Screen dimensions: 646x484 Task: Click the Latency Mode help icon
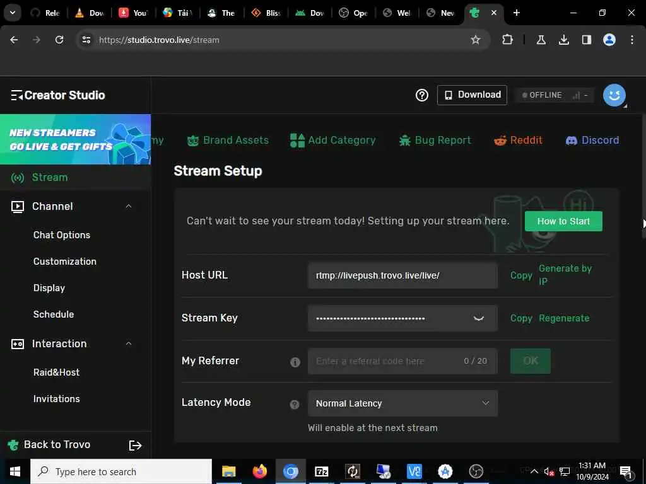tap(295, 405)
